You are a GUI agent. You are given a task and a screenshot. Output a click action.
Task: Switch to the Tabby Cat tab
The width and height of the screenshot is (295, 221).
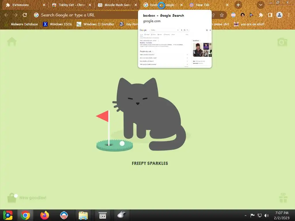point(72,5)
